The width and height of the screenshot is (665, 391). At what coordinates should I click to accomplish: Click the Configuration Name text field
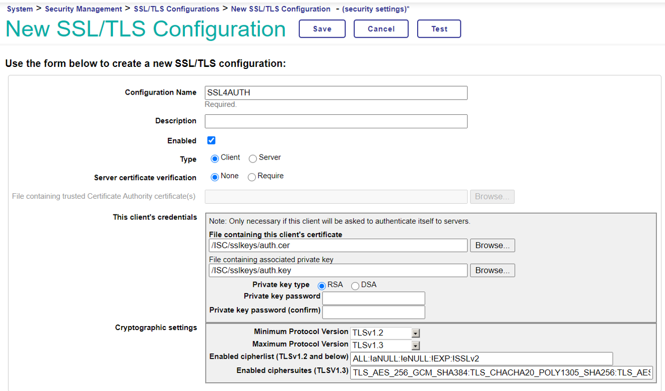pos(336,93)
